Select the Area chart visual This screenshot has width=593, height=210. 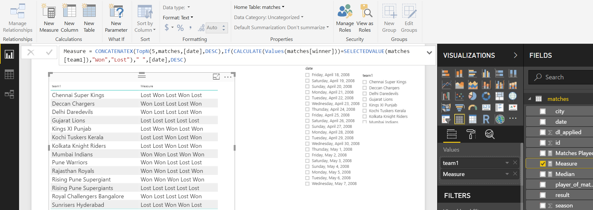point(459,85)
